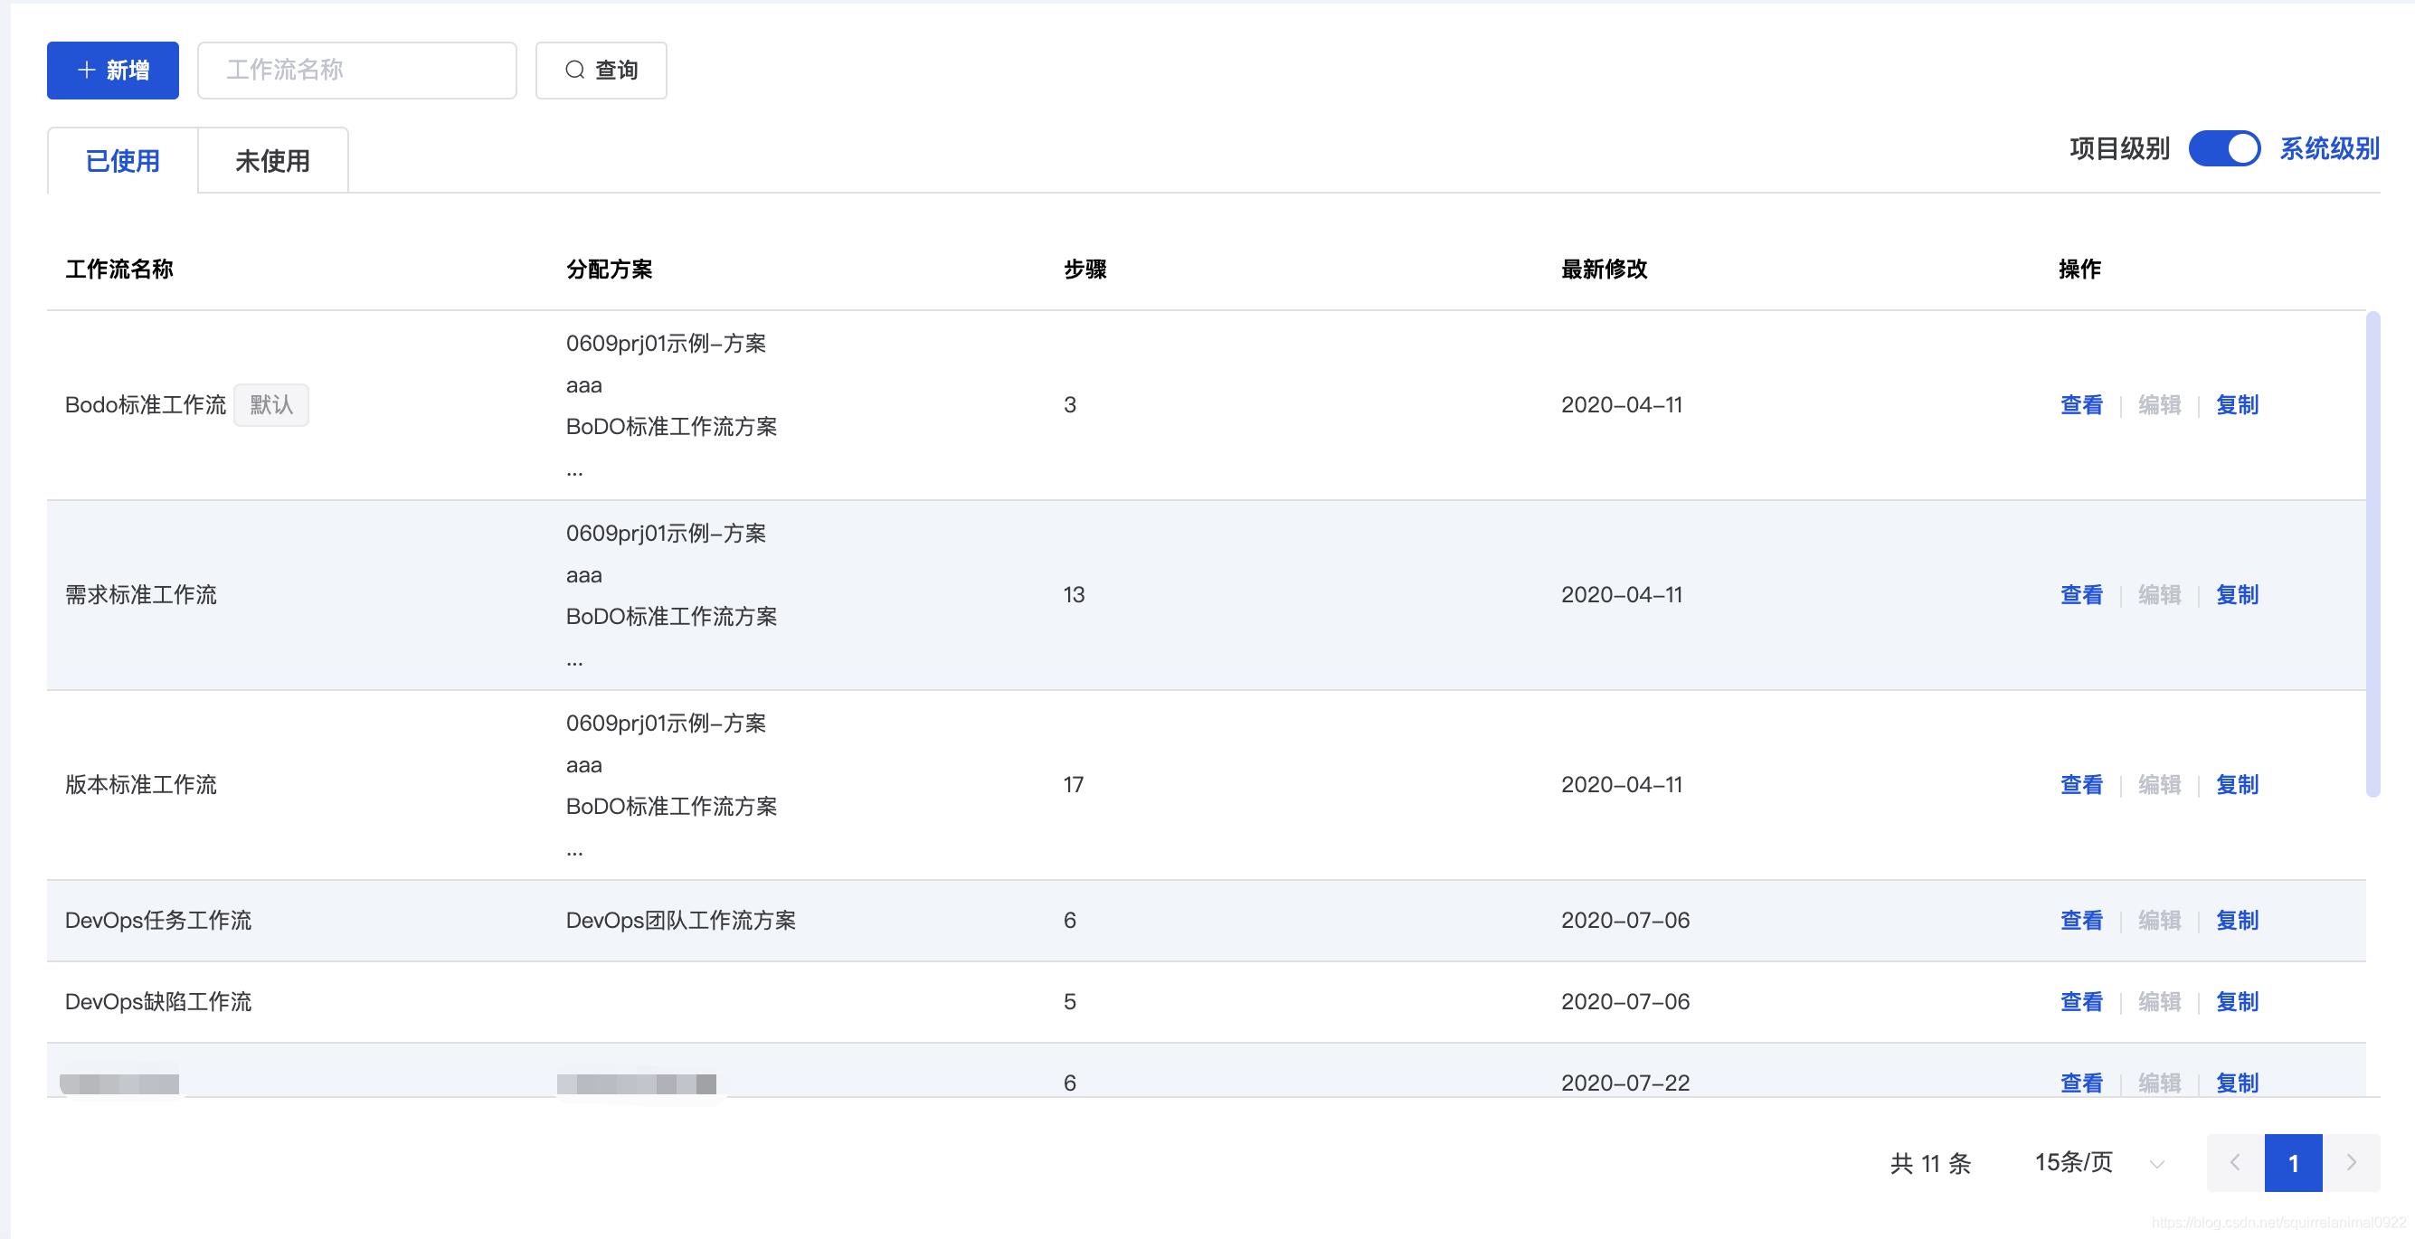Click step count 17 of 版本标准工作流
Screen dimensions: 2415x1239
click(x=1075, y=784)
